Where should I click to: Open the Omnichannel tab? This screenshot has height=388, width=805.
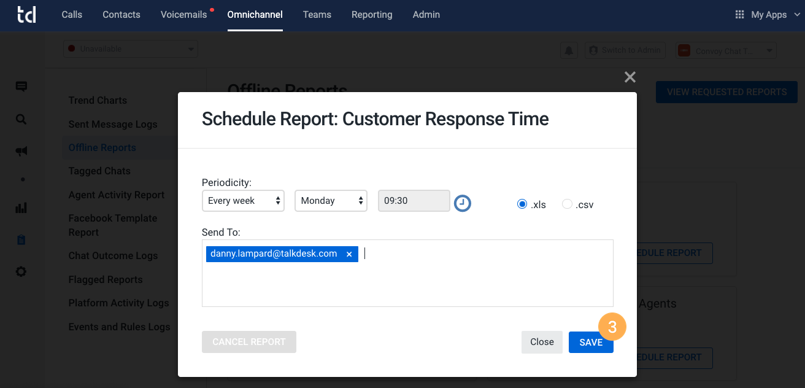coord(255,15)
